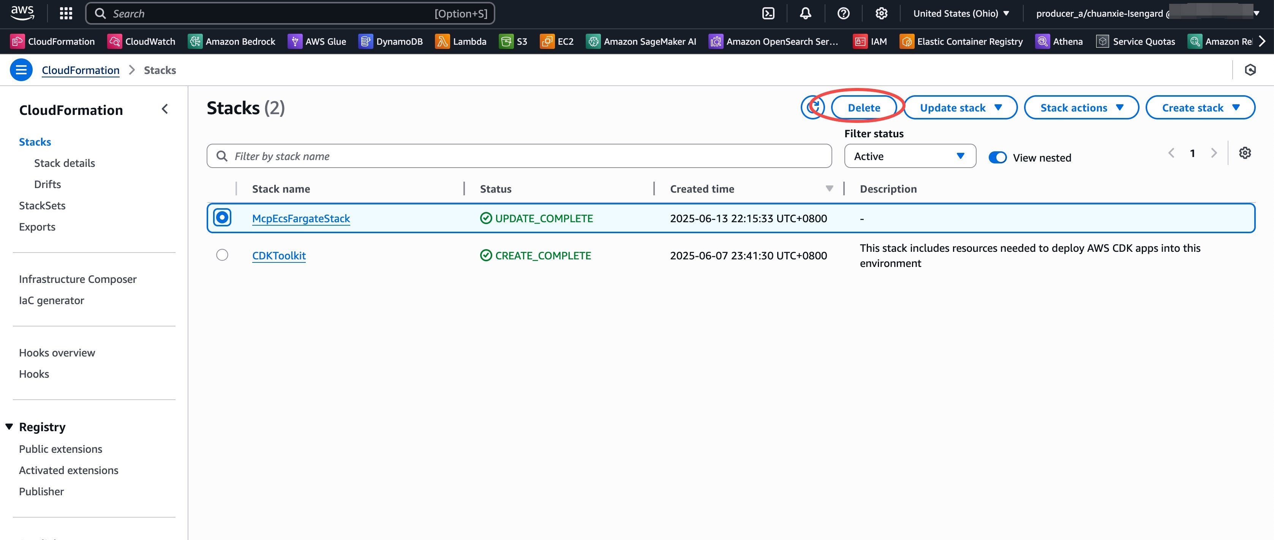Open Lambda favorite shortcut

point(461,41)
